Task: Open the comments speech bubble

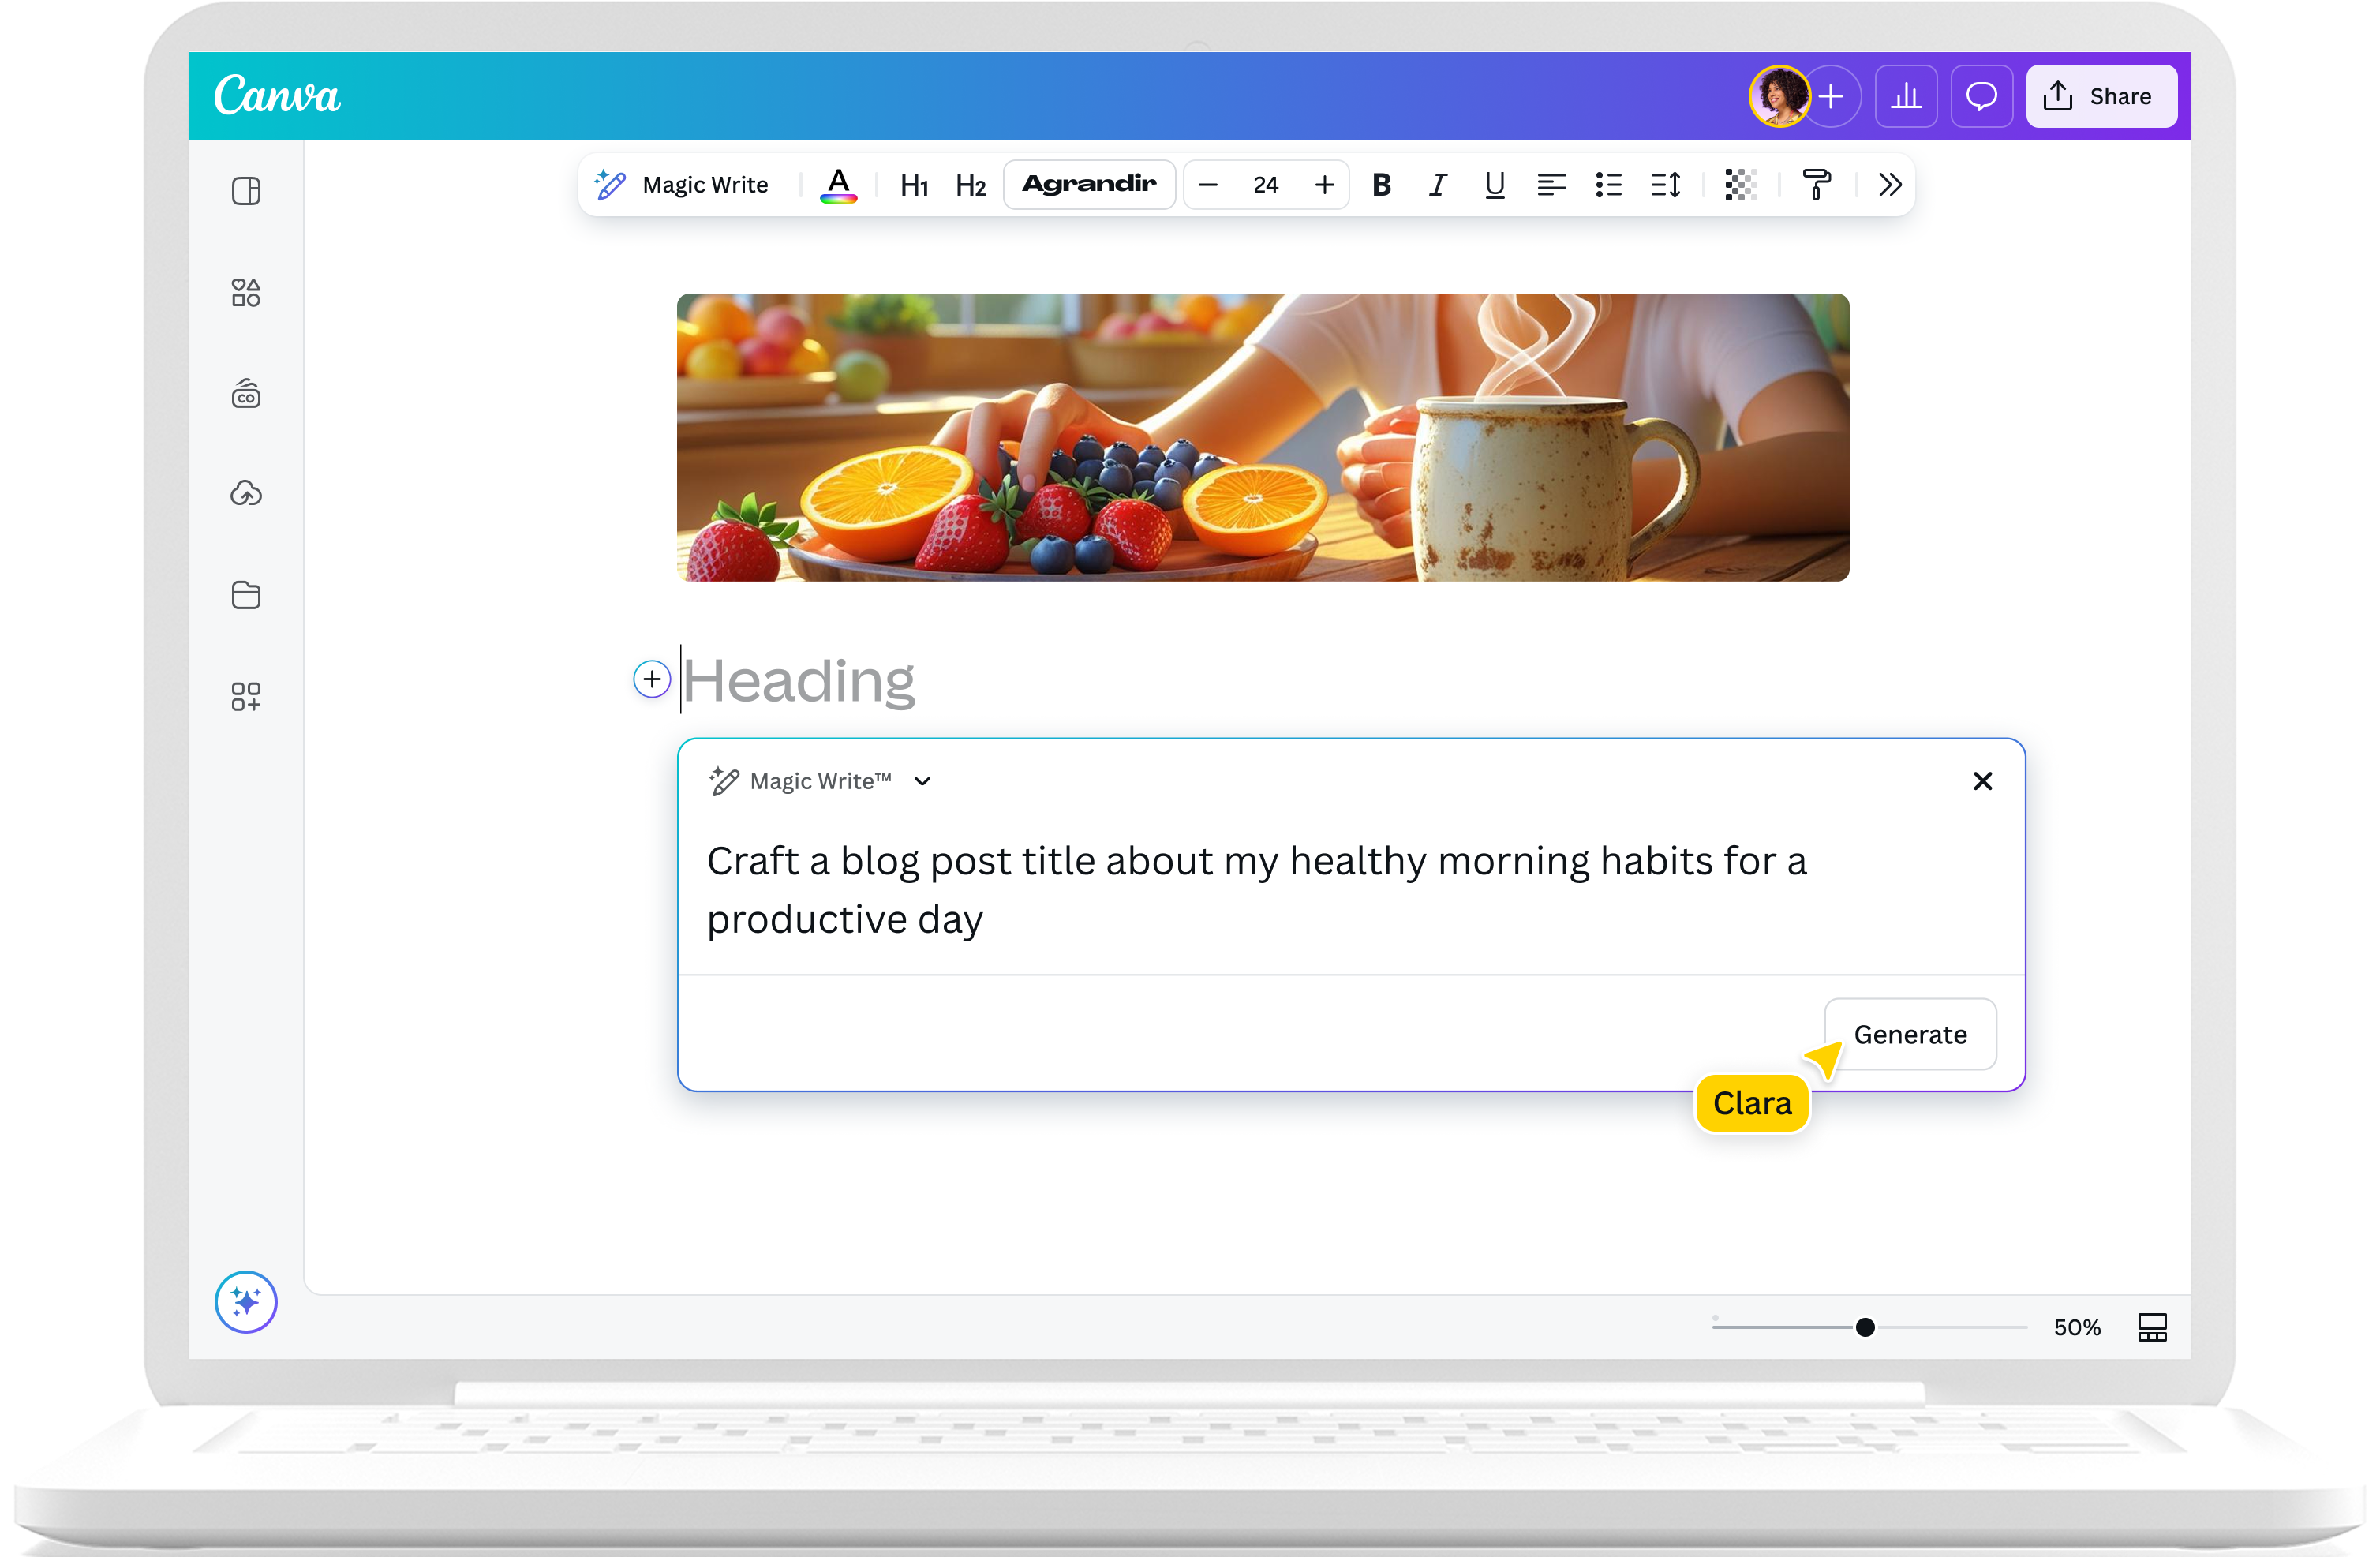Action: pyautogui.click(x=1981, y=96)
